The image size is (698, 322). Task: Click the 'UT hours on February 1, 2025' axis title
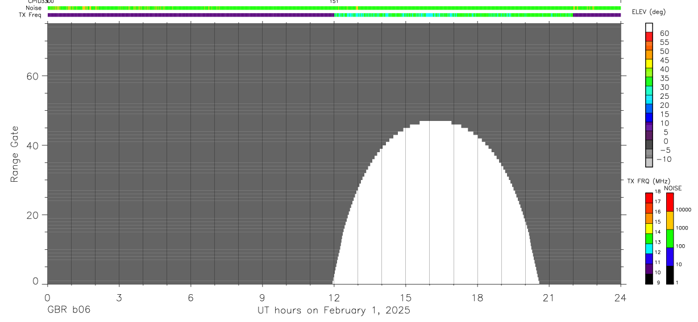point(334,311)
